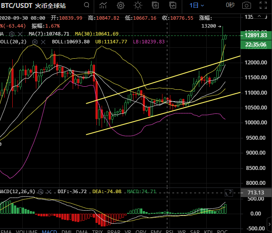Click the MACD:74.71 readout
This screenshot has height=233, width=272.
click(x=141, y=191)
